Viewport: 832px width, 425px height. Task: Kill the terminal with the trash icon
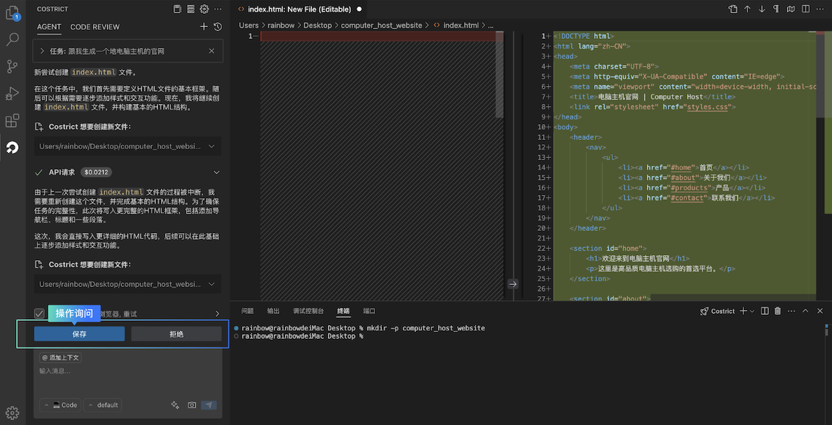pos(777,311)
